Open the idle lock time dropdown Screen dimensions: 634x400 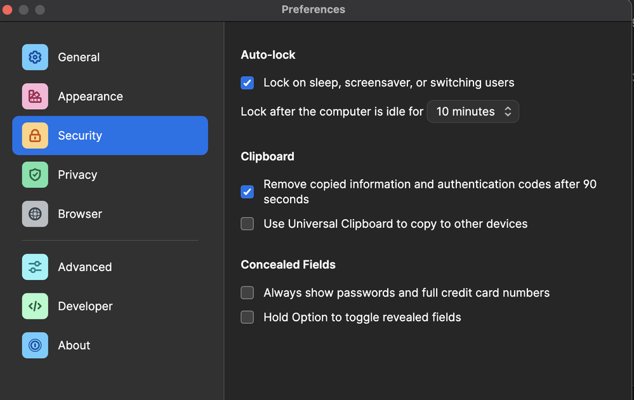coord(472,112)
